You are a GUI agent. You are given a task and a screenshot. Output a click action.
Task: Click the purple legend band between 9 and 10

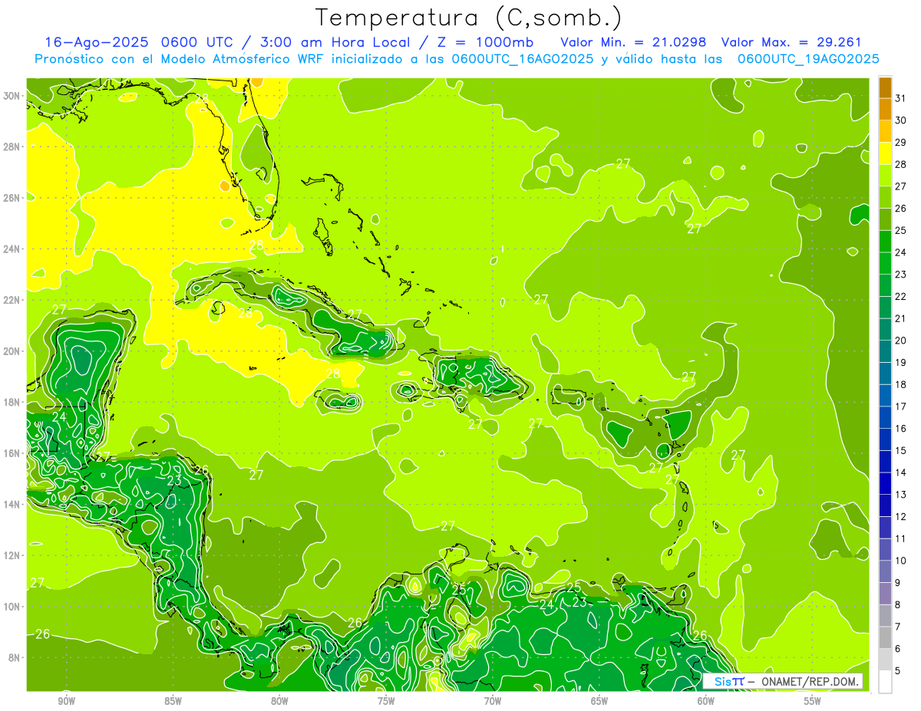tap(885, 571)
